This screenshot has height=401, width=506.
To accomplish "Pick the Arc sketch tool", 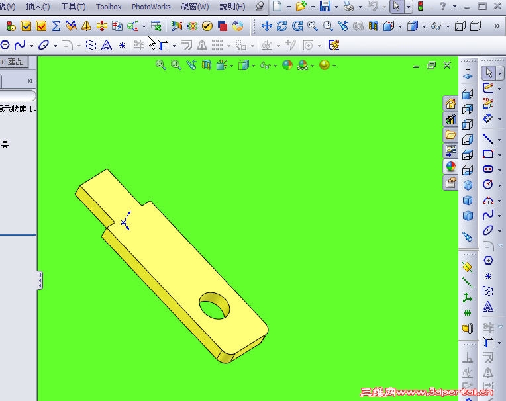I will [x=488, y=200].
